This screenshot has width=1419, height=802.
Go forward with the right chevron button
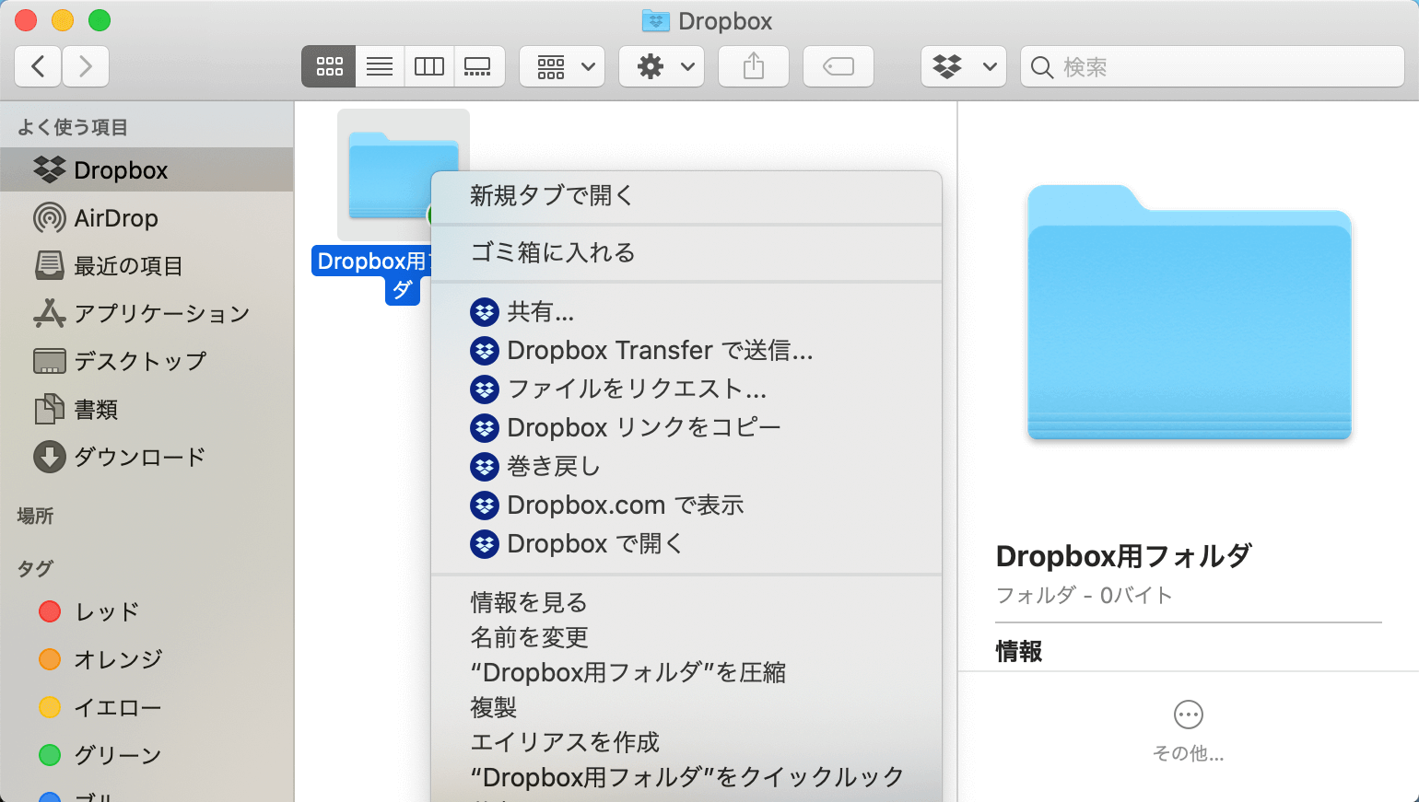click(86, 66)
